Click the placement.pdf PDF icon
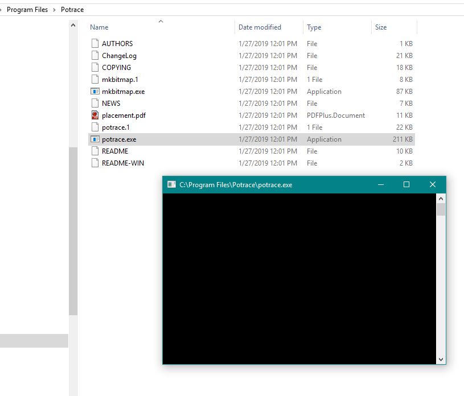This screenshot has height=396, width=464. pos(95,115)
